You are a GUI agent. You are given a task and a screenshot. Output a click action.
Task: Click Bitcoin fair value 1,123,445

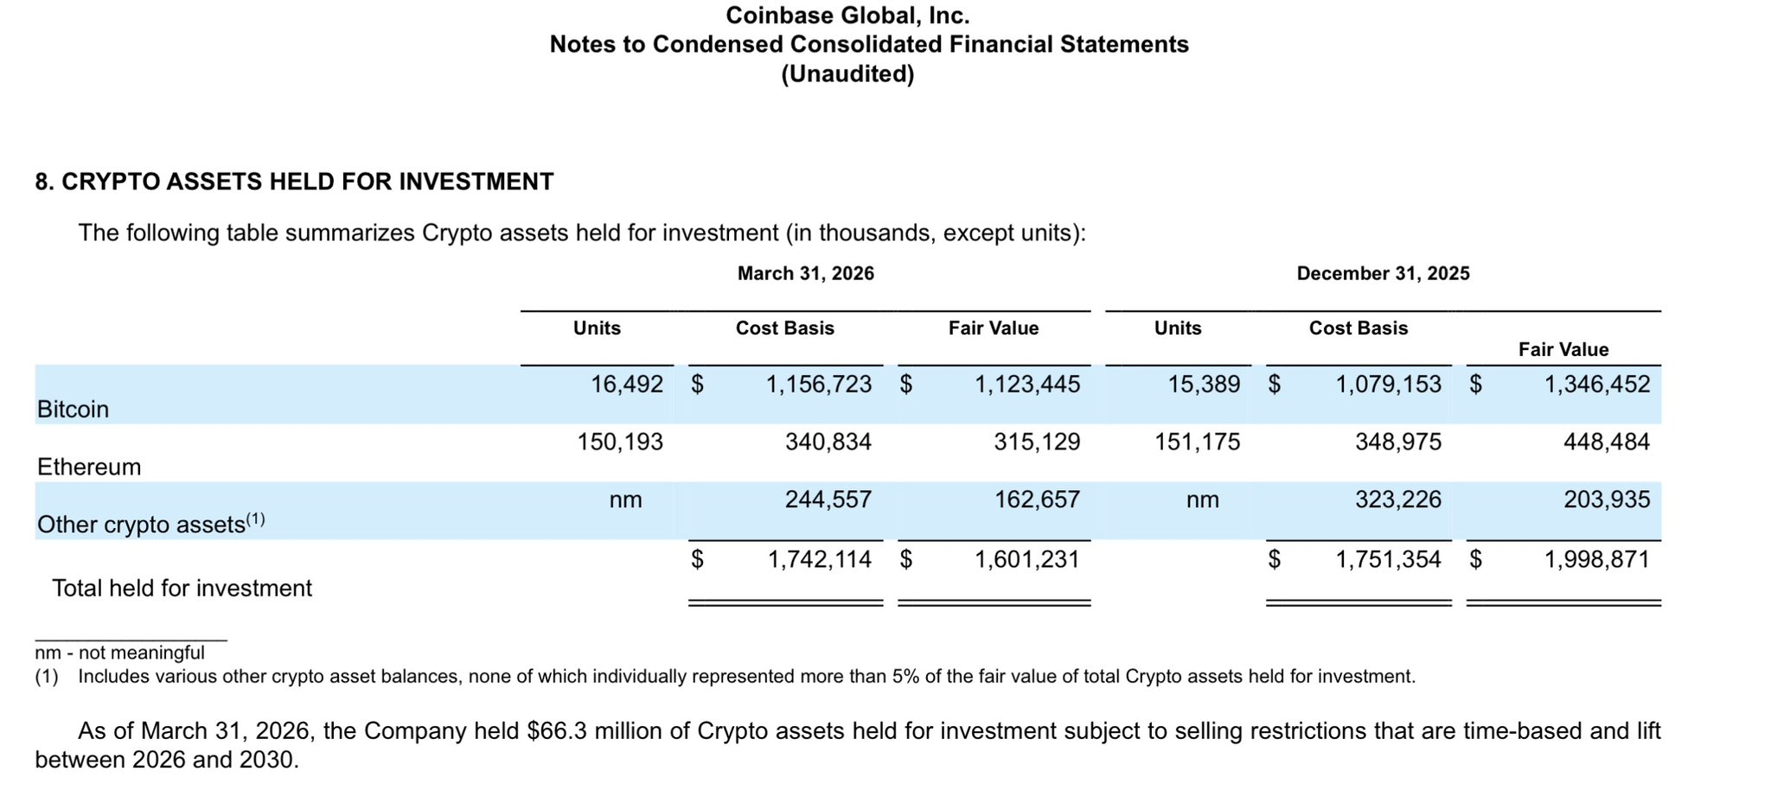pos(1027,385)
